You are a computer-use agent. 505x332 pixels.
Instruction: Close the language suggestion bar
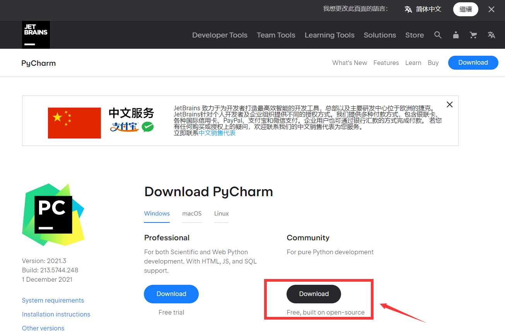pos(491,9)
